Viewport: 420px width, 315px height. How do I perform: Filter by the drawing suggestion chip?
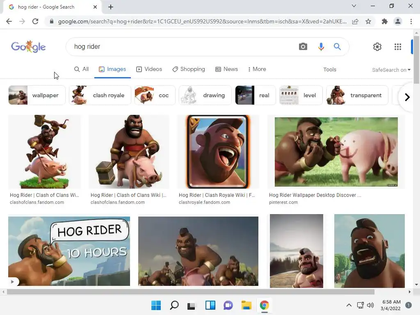pos(205,95)
